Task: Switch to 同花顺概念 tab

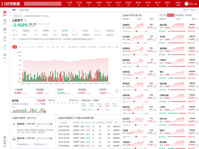Action: tap(179, 15)
